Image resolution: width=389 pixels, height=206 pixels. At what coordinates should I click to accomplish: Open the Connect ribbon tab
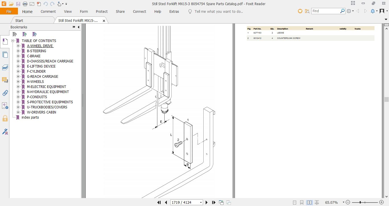tap(140, 12)
